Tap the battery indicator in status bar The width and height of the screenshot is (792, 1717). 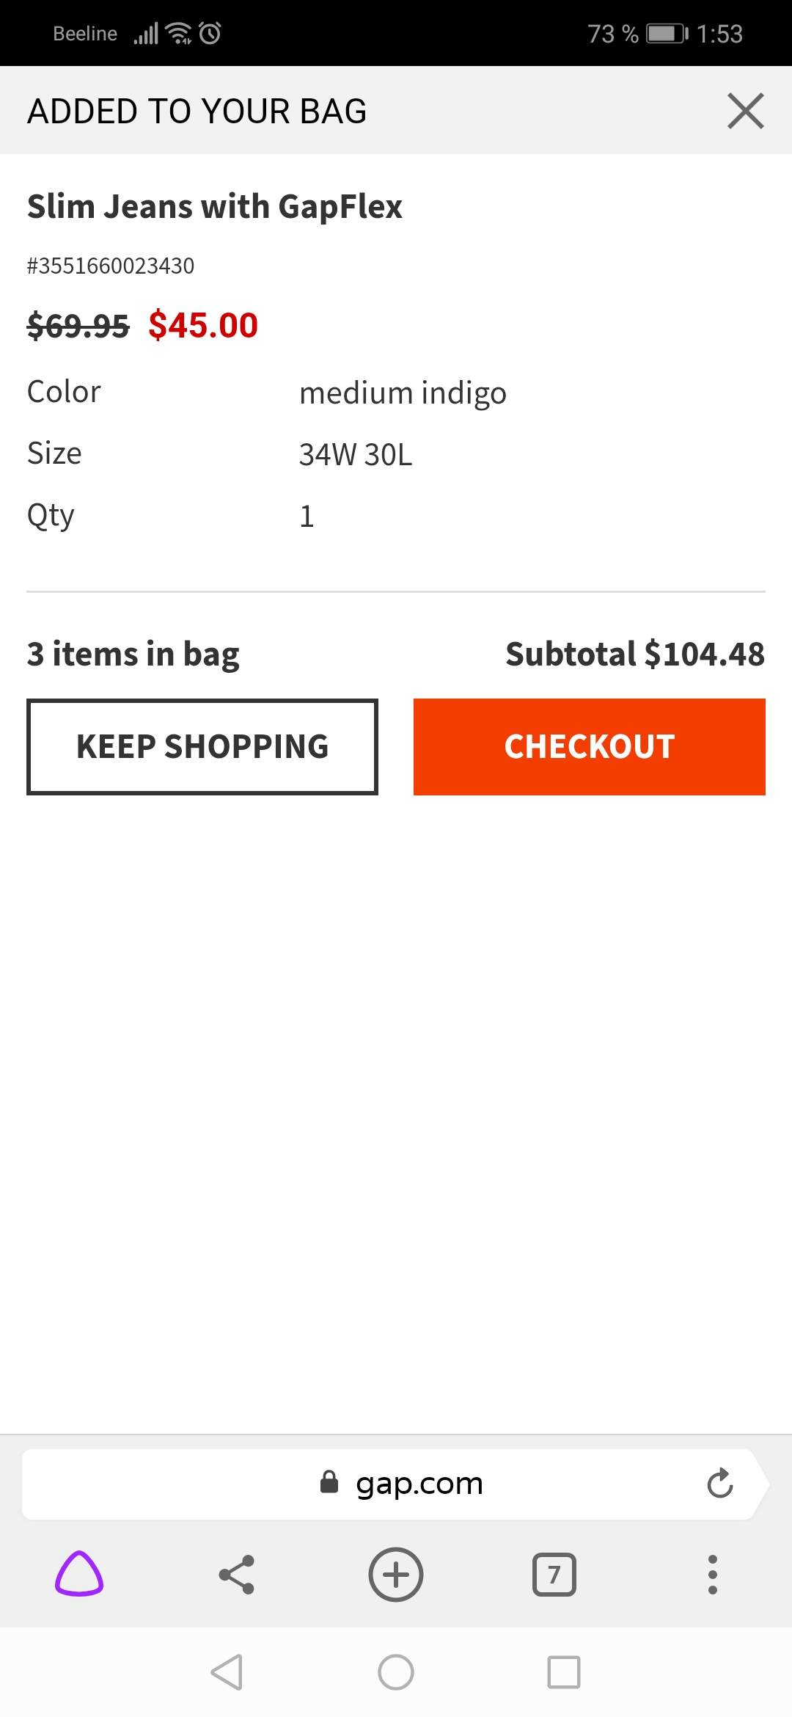(667, 34)
